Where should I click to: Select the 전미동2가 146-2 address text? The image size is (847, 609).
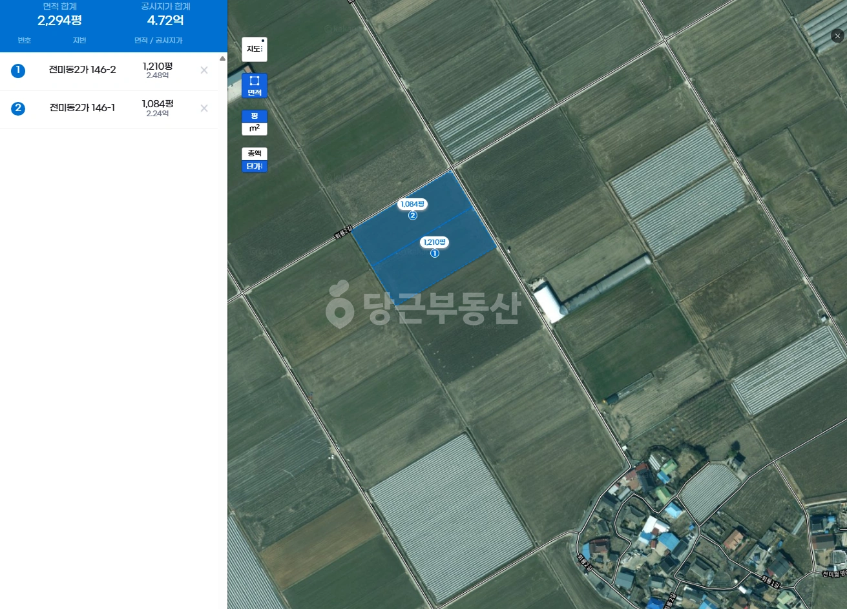pyautogui.click(x=83, y=70)
